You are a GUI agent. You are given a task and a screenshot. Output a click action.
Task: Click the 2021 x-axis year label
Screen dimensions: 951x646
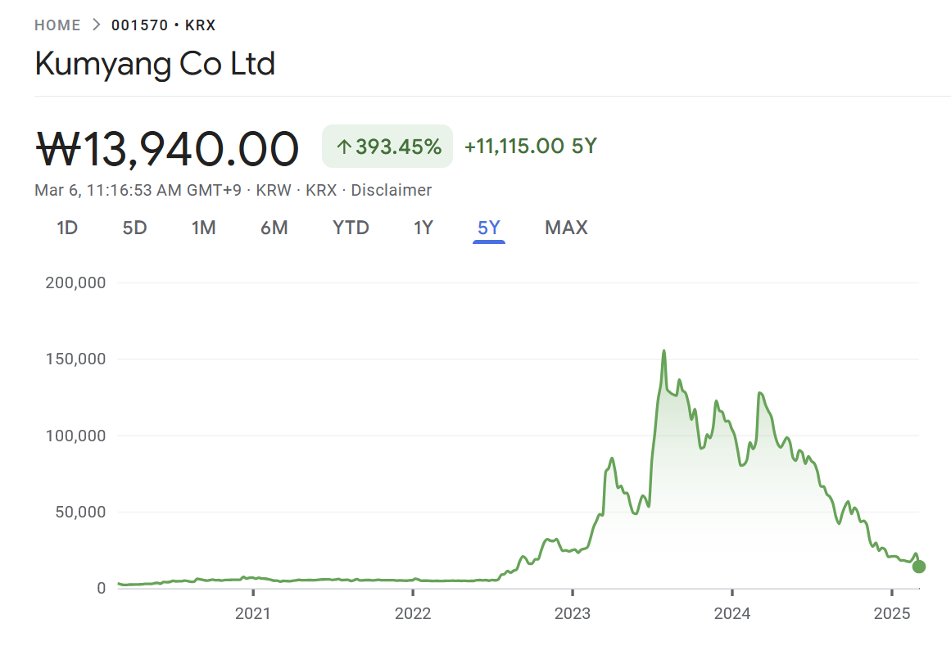click(253, 613)
